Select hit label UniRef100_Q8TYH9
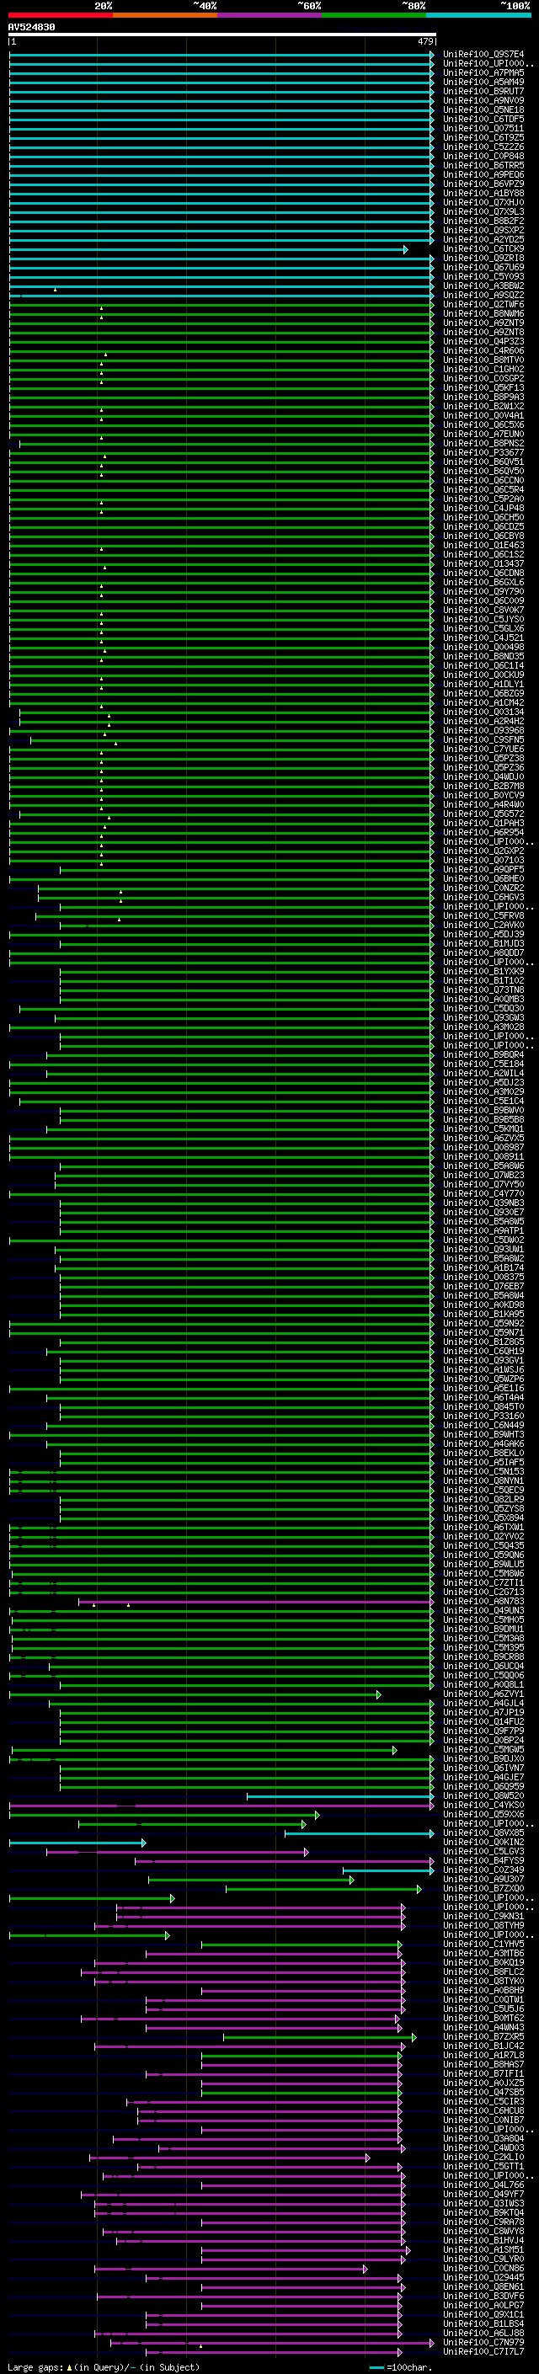This screenshot has height=2374, width=539. click(x=483, y=1925)
